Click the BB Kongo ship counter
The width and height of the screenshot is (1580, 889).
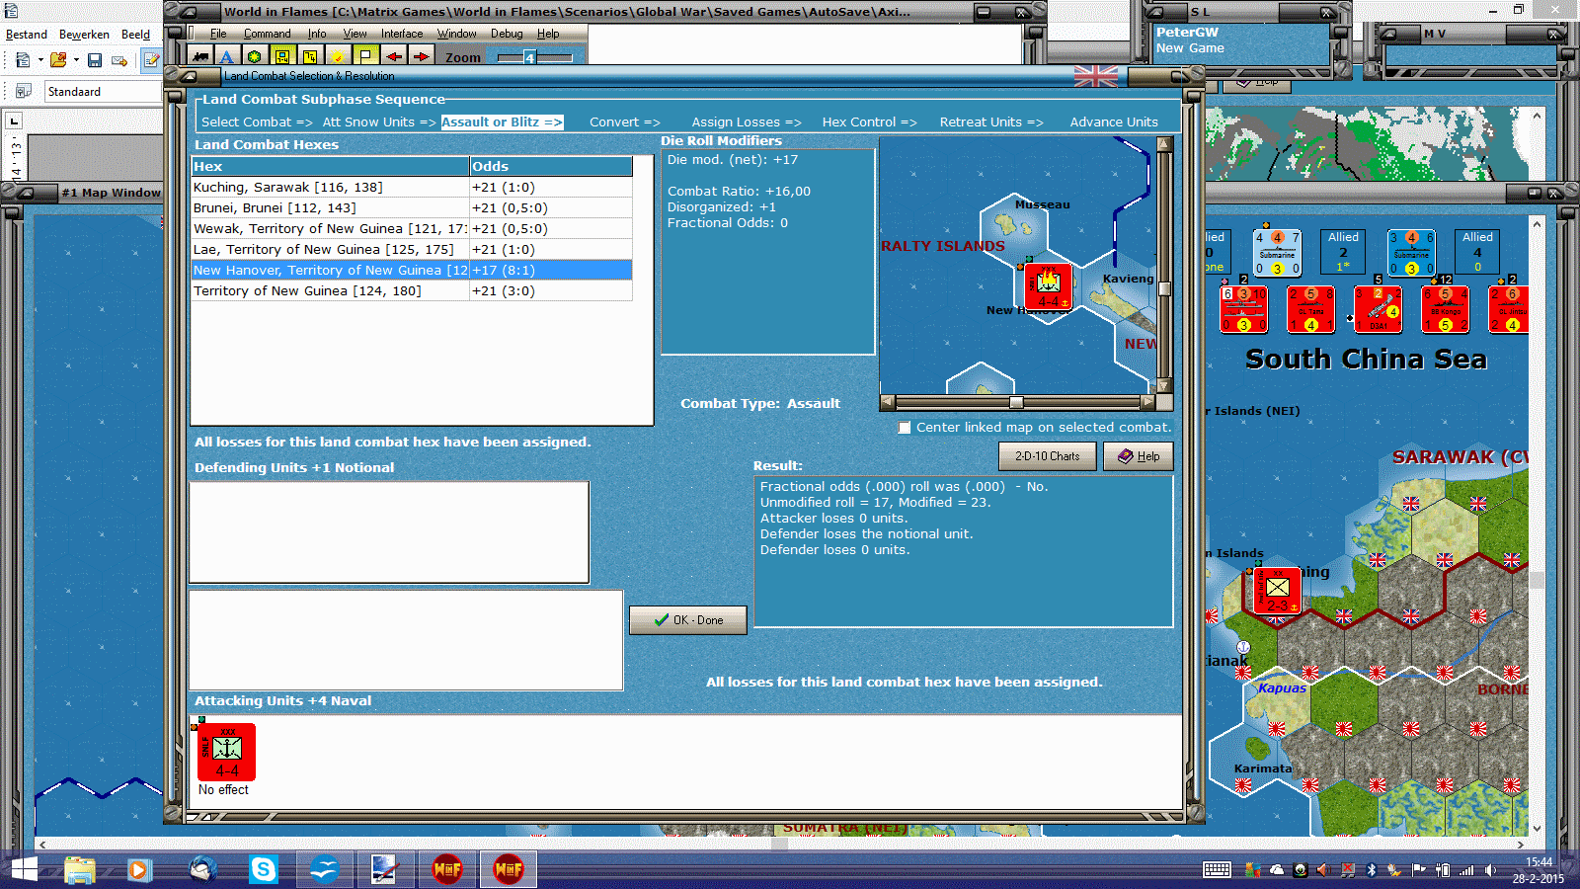click(1445, 309)
